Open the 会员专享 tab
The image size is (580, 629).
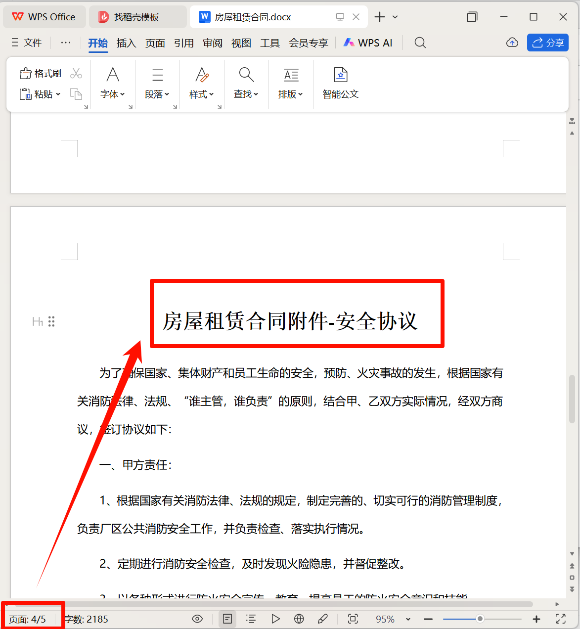tap(309, 43)
